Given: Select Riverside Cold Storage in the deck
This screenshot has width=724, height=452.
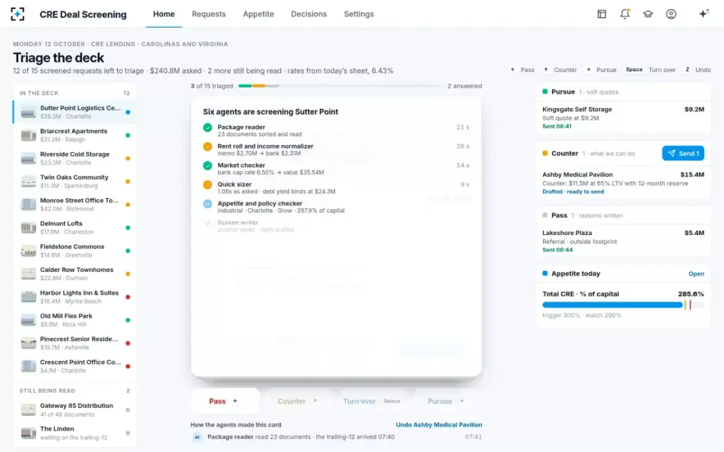Looking at the screenshot, I should pyautogui.click(x=75, y=159).
